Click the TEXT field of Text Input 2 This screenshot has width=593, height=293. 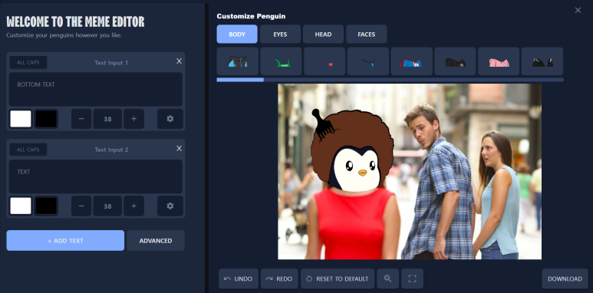pos(96,176)
